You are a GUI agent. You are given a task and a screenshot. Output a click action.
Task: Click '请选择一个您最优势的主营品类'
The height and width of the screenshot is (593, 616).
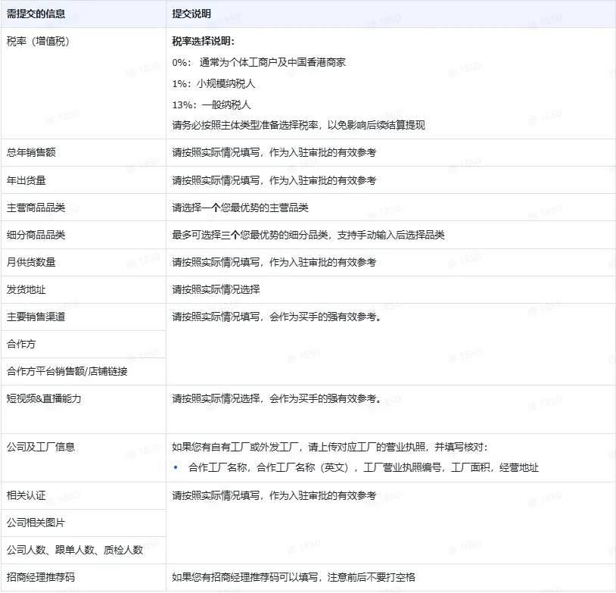pos(240,208)
